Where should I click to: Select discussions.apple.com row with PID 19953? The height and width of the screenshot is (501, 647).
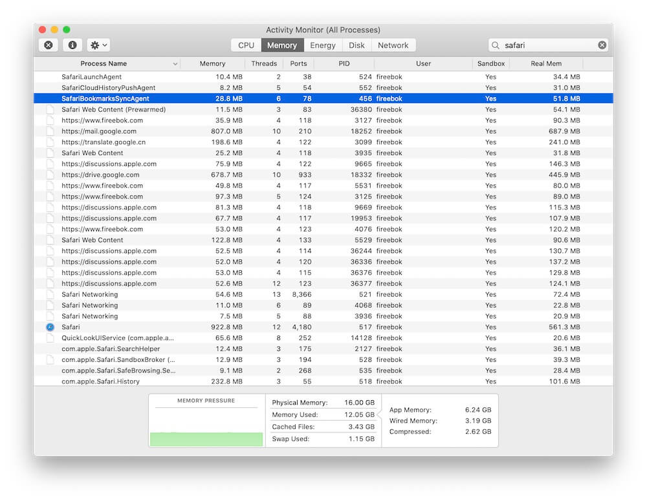323,218
